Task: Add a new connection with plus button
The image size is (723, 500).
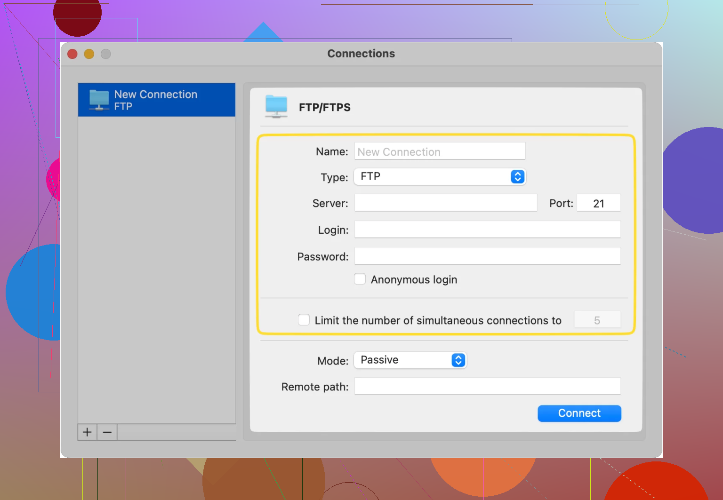Action: [87, 432]
